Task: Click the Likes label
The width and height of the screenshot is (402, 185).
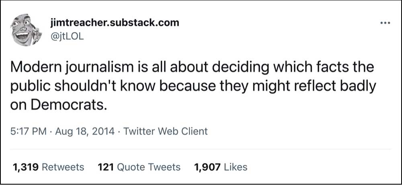Action: point(236,167)
